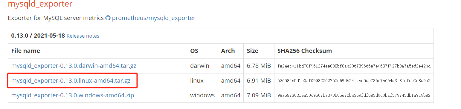Click the darwin build checksum starting fe24ec01

pyautogui.click(x=354, y=66)
